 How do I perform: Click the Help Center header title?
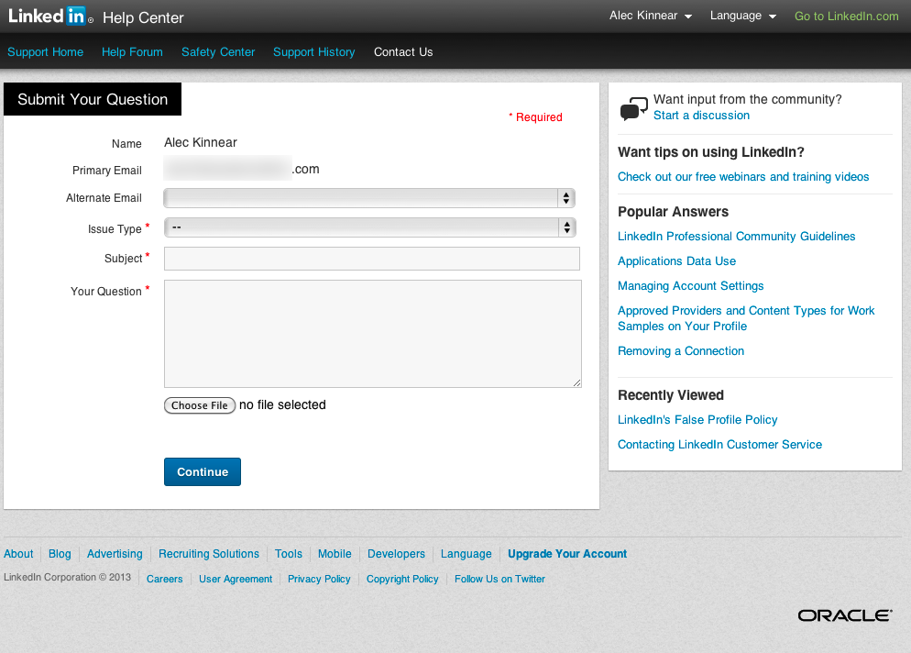pos(143,18)
